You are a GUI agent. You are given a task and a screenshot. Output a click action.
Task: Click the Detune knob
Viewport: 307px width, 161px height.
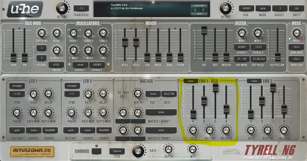(x=60, y=8)
